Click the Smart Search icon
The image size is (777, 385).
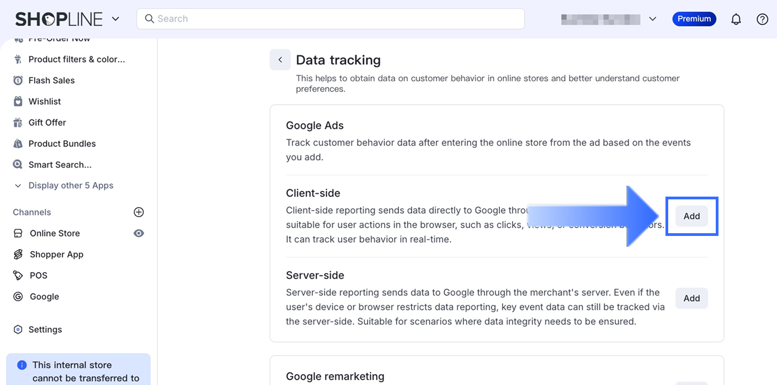(x=18, y=165)
